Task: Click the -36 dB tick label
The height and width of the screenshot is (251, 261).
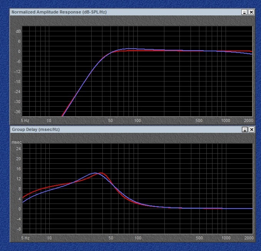Action: 17,112
